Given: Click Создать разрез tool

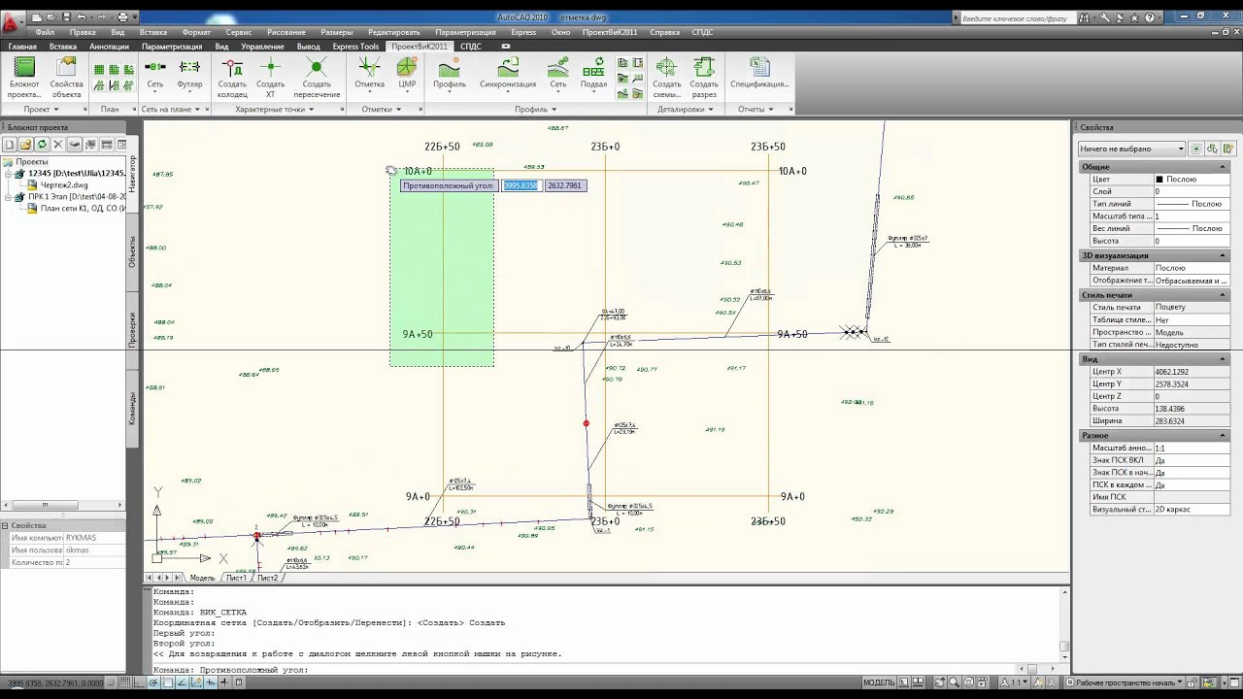Looking at the screenshot, I should pos(705,77).
